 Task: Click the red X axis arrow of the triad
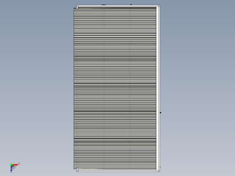coord(15,165)
